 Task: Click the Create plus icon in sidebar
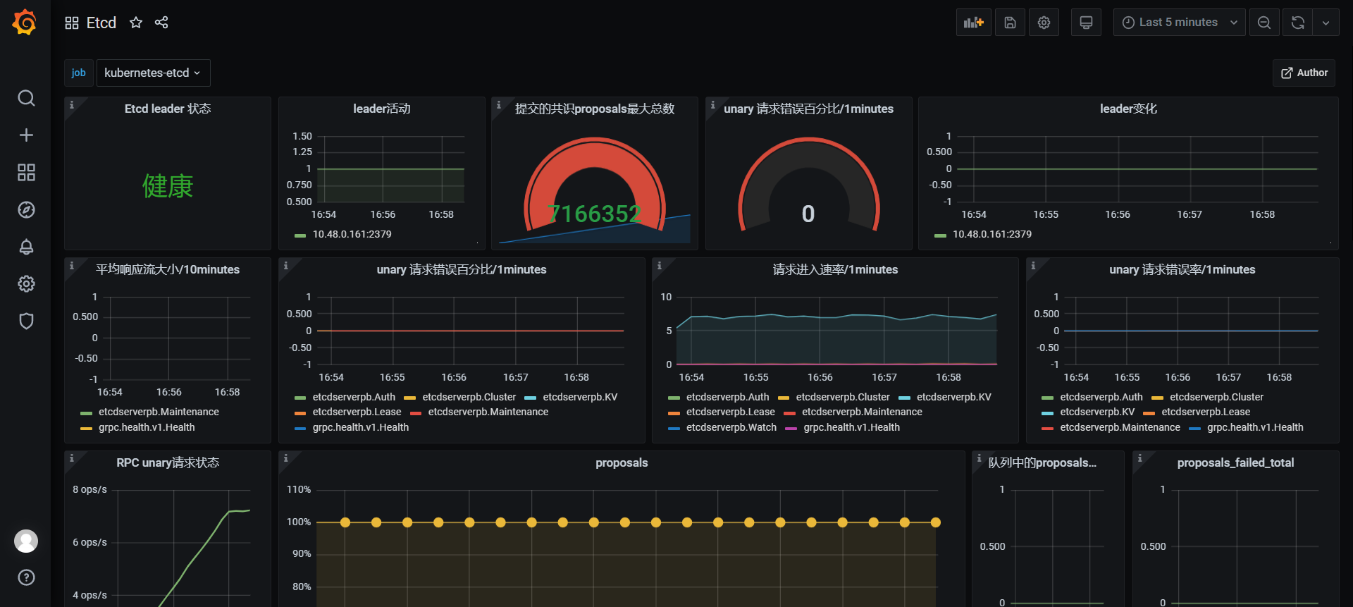26,135
